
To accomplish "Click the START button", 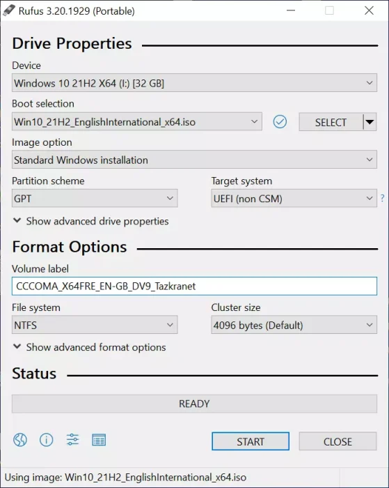I will coord(251,441).
